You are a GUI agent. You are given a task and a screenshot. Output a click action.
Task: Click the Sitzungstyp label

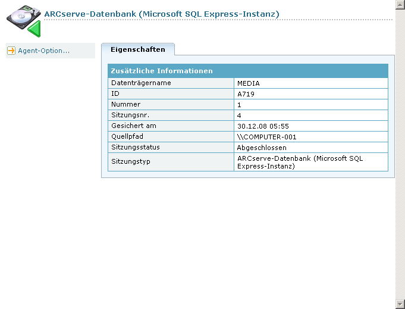click(x=131, y=161)
